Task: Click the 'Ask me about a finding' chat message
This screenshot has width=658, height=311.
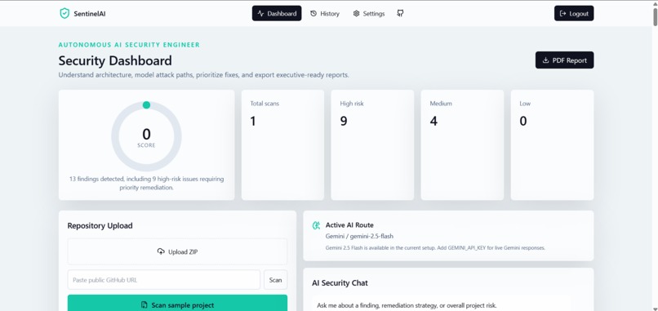Action: pos(407,305)
